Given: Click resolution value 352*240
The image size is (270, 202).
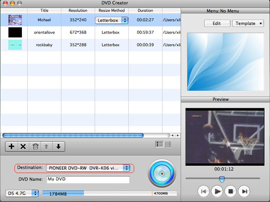Looking at the screenshot, I should coord(78,20).
